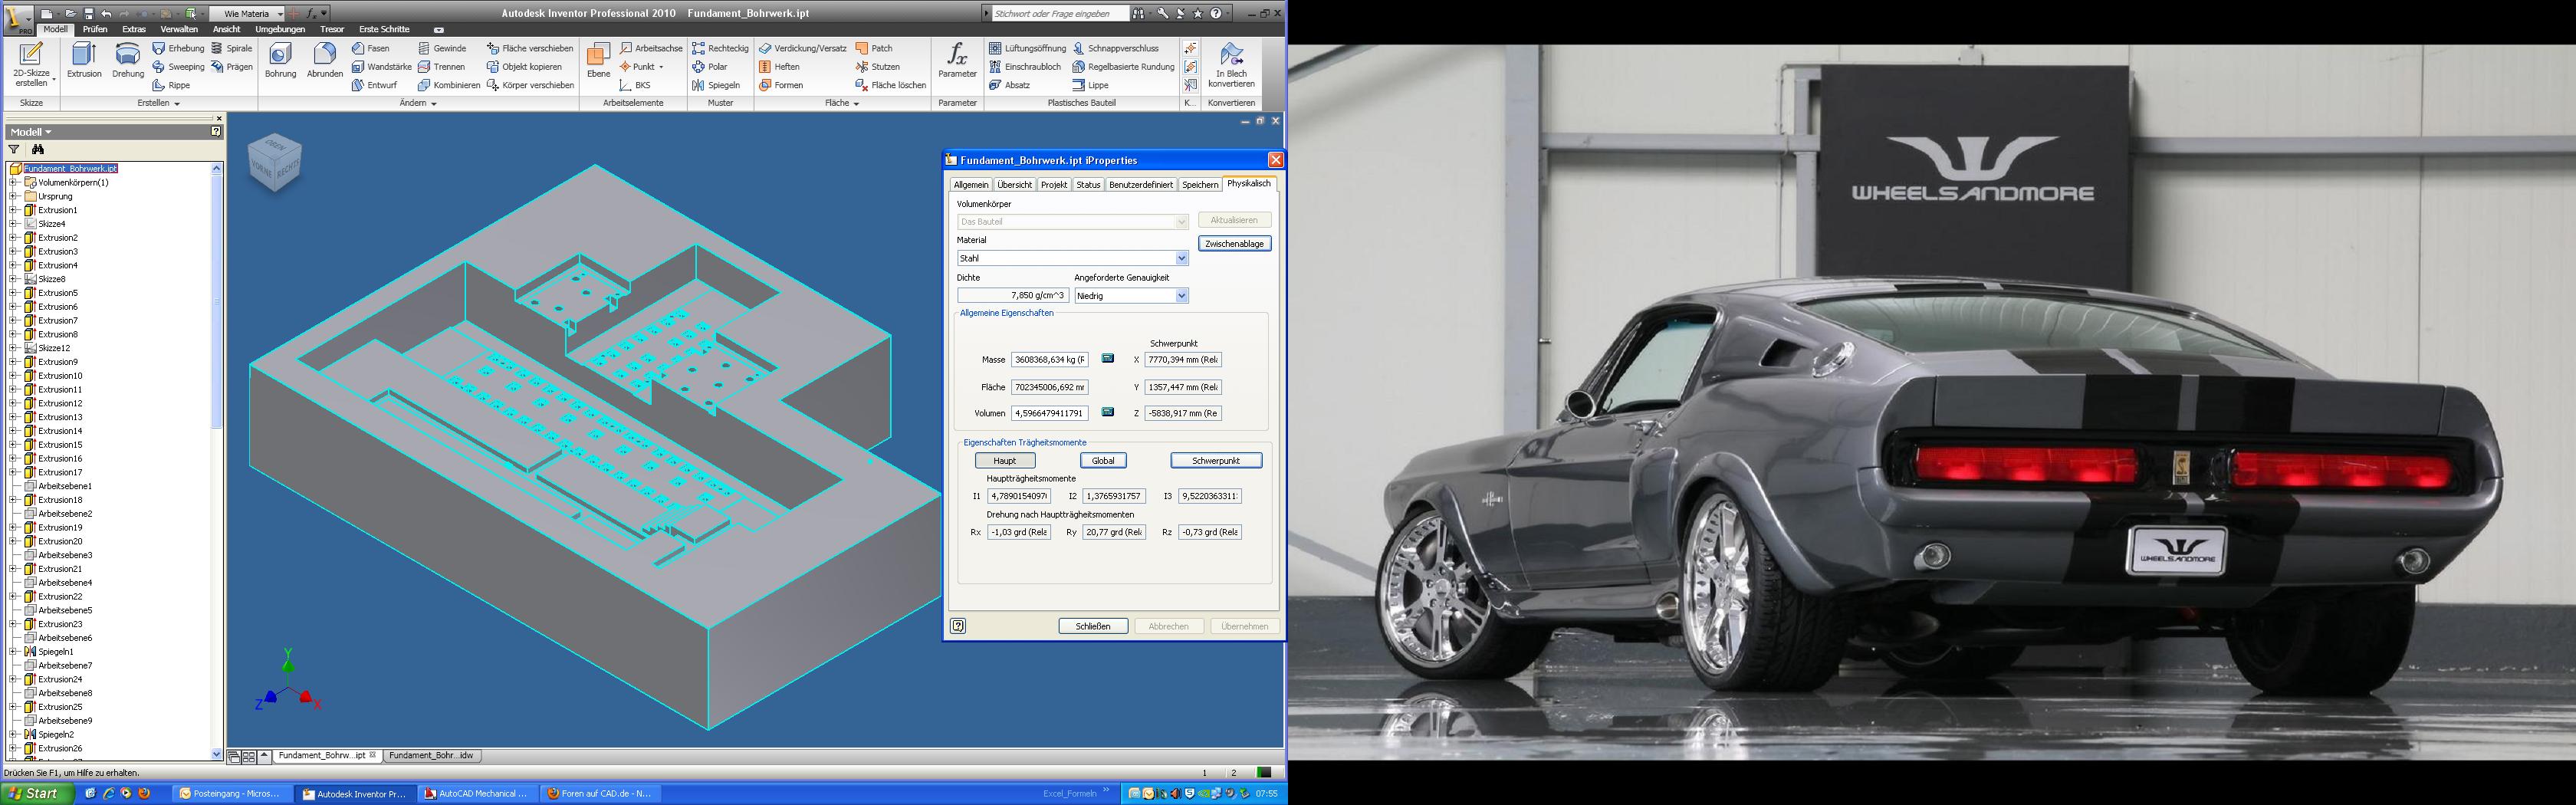Convert part with In Blech konvertieren

(x=1231, y=65)
